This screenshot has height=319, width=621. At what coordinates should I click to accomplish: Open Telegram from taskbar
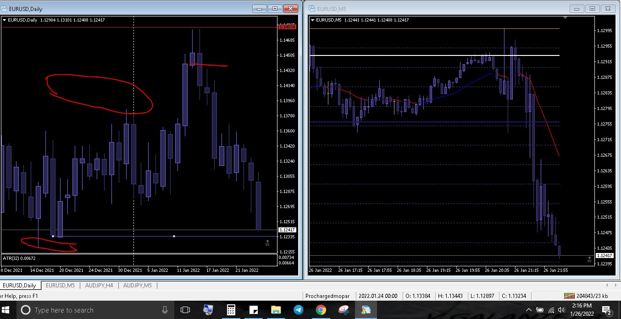tap(298, 310)
